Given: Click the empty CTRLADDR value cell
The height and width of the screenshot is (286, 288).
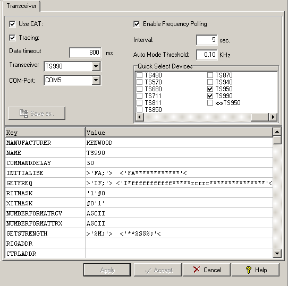Looking at the screenshot, I should tap(179, 254).
